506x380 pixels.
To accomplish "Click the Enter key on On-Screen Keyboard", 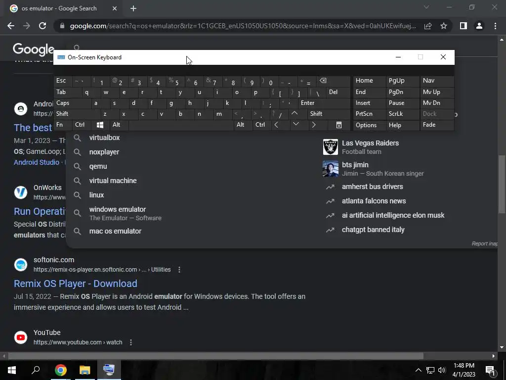I will tap(324, 103).
